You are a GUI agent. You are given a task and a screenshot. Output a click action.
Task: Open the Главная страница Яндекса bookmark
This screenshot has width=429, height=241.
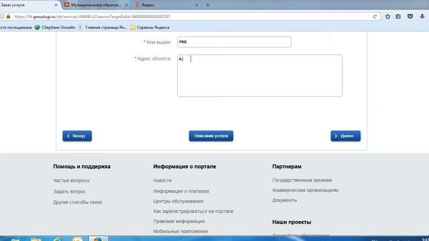coord(103,27)
